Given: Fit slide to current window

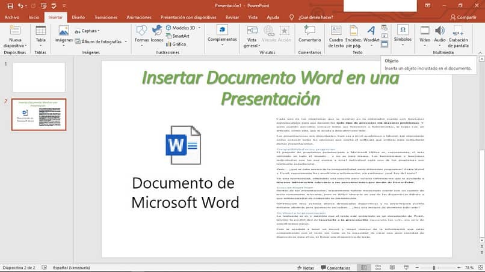Looking at the screenshot, I should click(x=480, y=268).
